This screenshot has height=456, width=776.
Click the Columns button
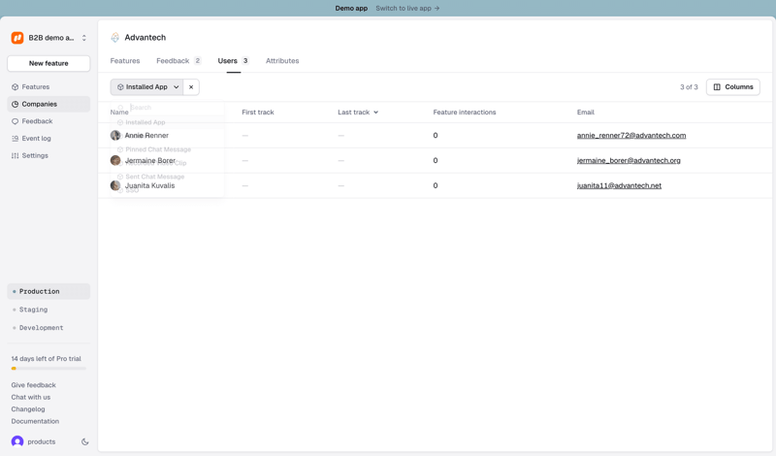click(x=733, y=87)
